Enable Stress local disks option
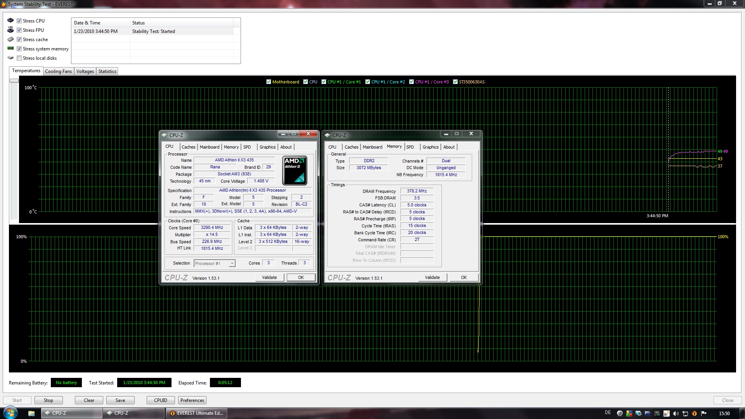Screen dimensions: 745x419 click(x=19, y=58)
